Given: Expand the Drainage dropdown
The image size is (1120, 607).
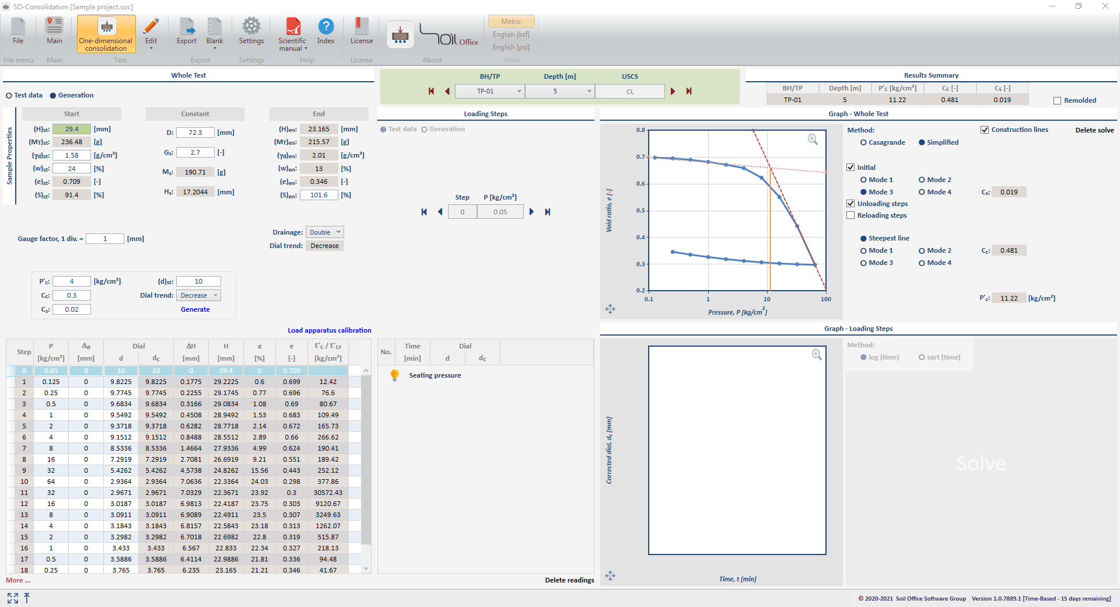Looking at the screenshot, I should [x=325, y=232].
